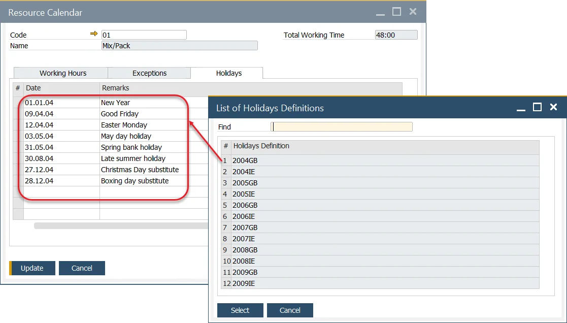Screen dimensions: 567x323
Task: Click Cancel in the Resource Calendar window
Action: (82, 268)
